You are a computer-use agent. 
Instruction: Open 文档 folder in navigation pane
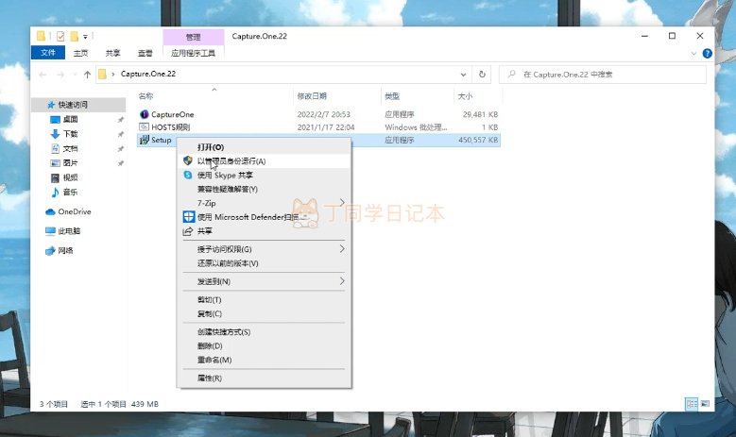(x=71, y=148)
